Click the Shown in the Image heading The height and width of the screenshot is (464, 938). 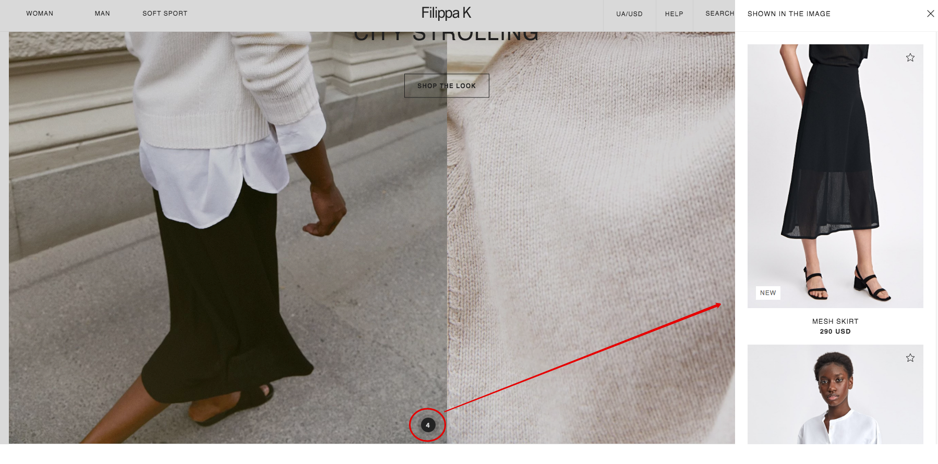tap(789, 14)
